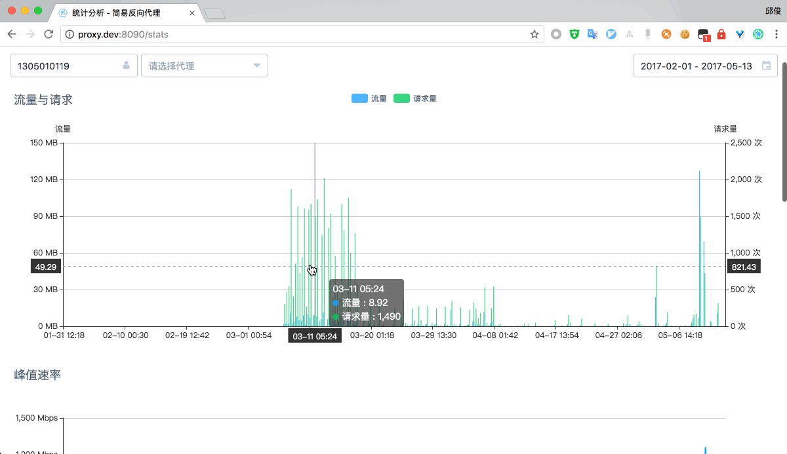Click the 04-27 02:06 x-axis label
787x454 pixels.
click(618, 335)
